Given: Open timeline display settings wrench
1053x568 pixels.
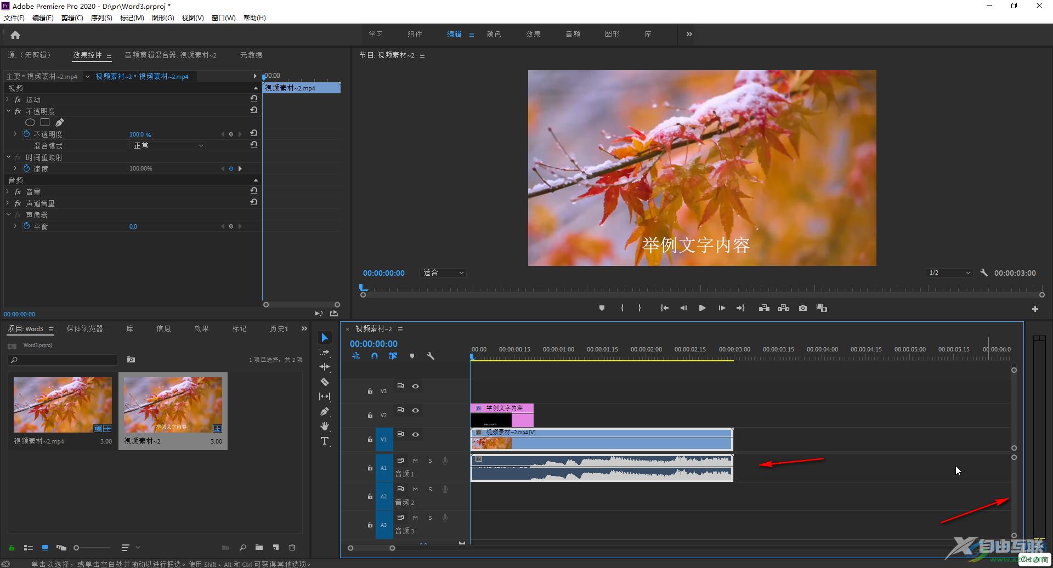Looking at the screenshot, I should click(x=431, y=356).
